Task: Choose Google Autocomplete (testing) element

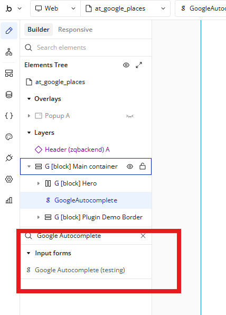Action: click(x=80, y=270)
